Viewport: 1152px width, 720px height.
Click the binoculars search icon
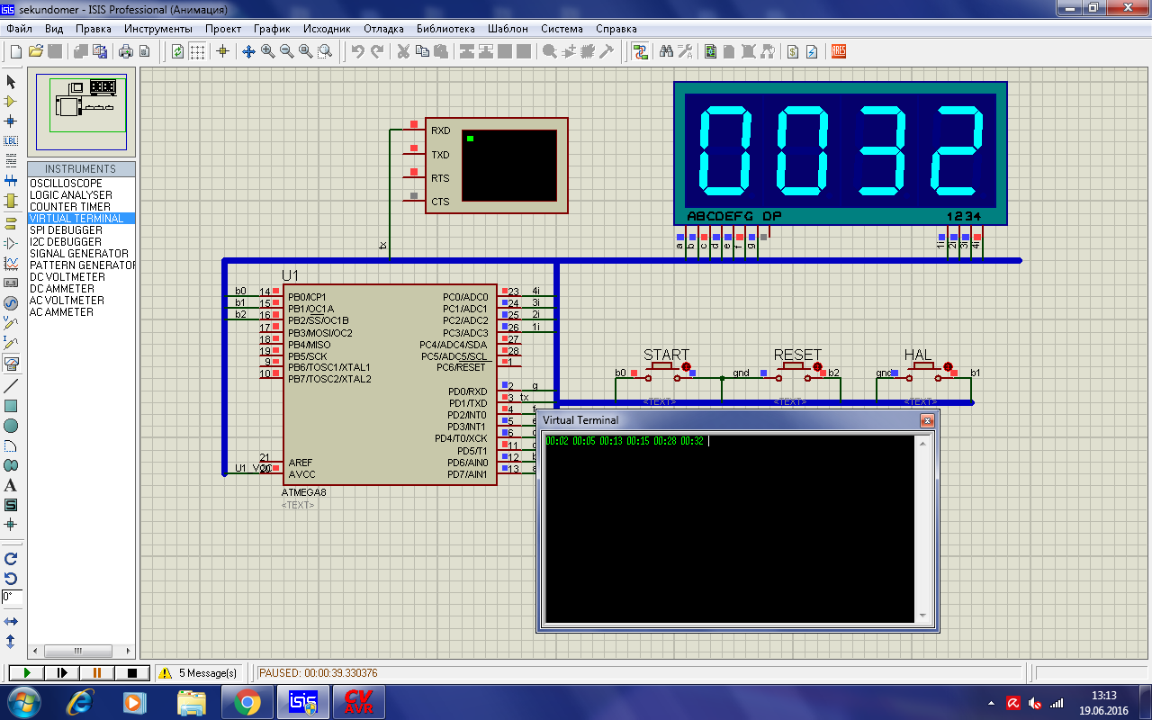coord(667,51)
